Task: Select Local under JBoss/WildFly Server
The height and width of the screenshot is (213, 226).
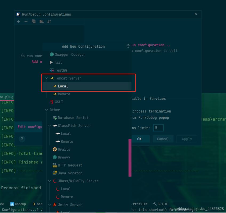Action: 87,189
